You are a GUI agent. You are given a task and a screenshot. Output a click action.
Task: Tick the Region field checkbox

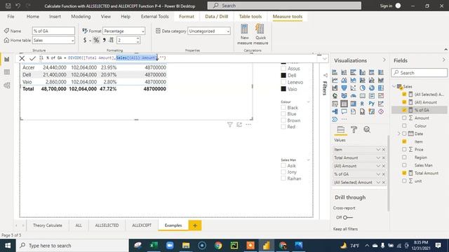pyautogui.click(x=404, y=157)
